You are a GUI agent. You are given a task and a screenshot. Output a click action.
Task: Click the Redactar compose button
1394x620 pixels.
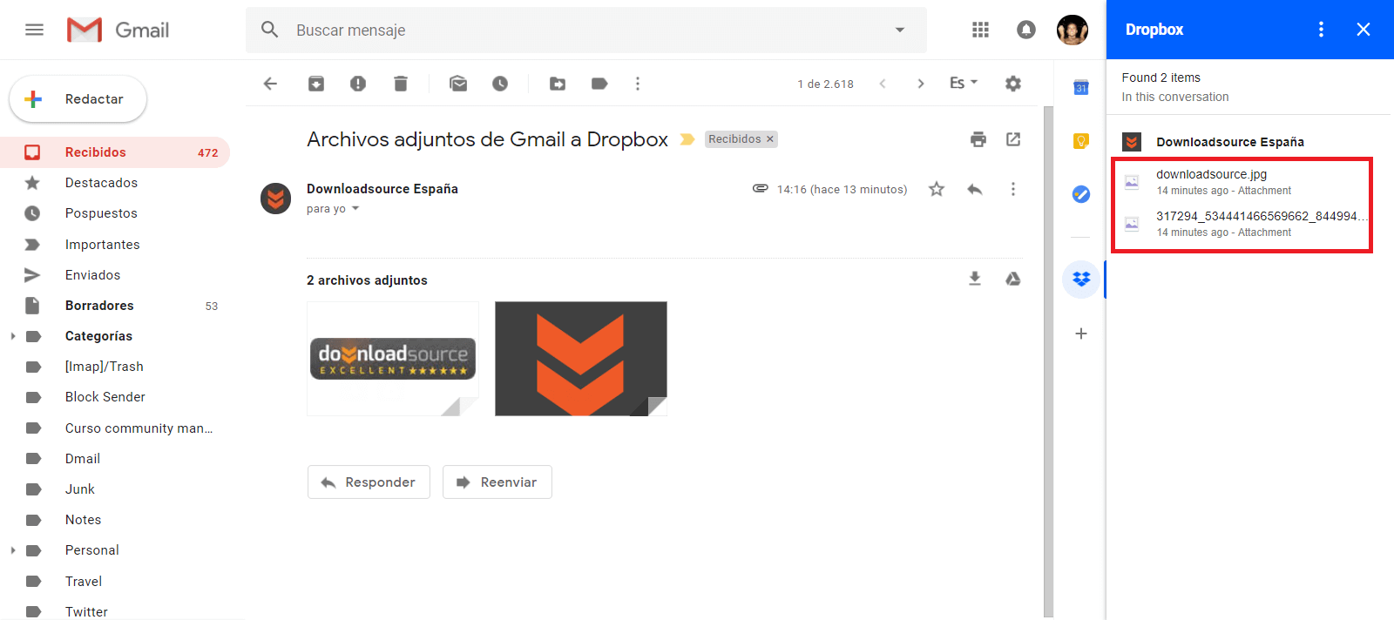78,99
